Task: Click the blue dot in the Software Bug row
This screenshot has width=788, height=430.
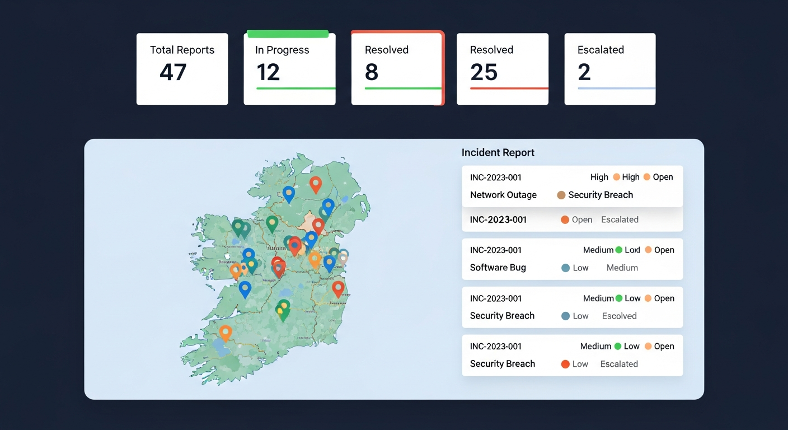Action: [x=565, y=268]
